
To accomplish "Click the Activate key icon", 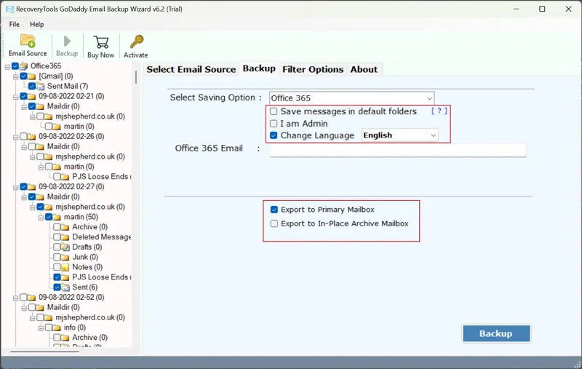I will 135,42.
